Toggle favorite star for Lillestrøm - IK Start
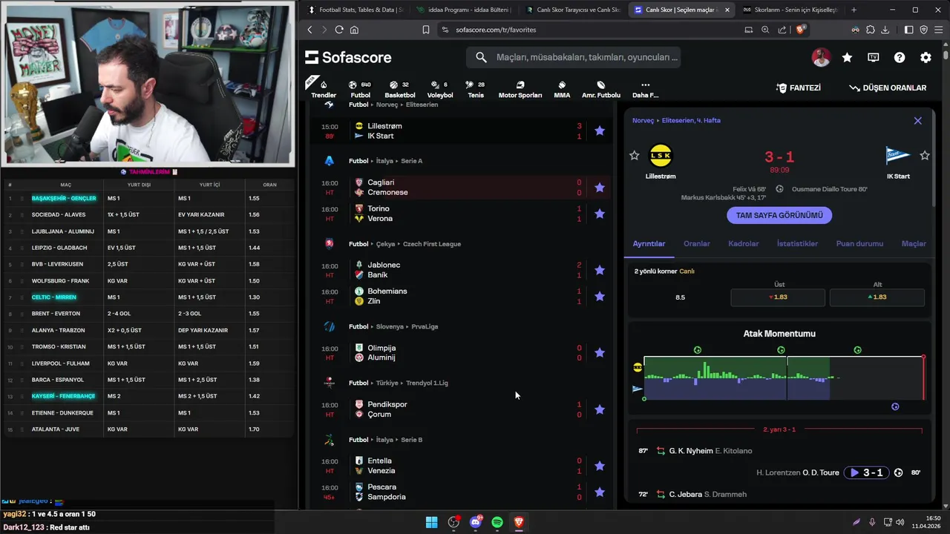Screen dimensions: 950x534 (600, 131)
